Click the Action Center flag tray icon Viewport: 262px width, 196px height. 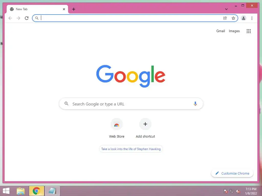tap(225, 191)
